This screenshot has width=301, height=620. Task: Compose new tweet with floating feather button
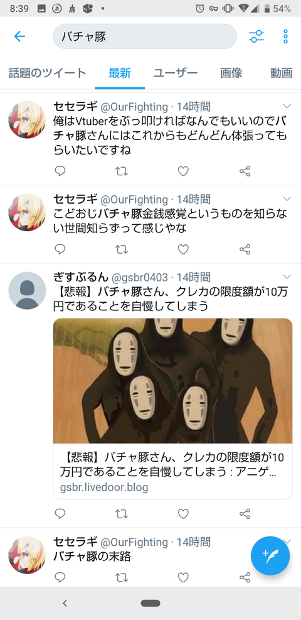pos(270,555)
